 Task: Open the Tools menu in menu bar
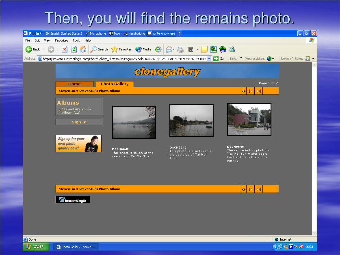click(76, 40)
